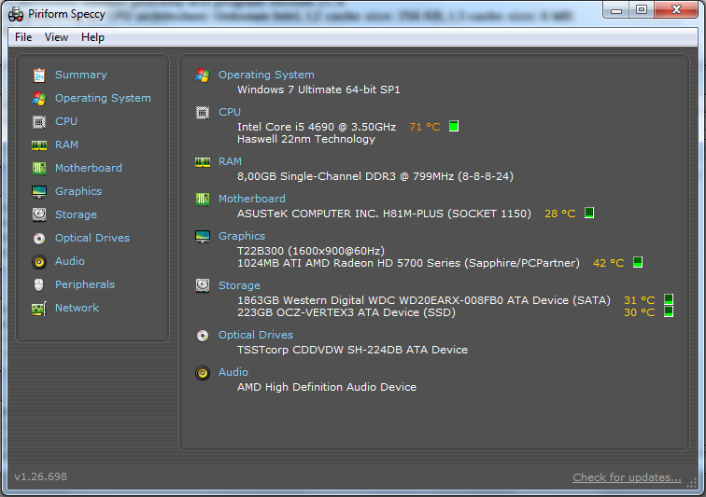The image size is (706, 497).
Task: Open Optical Drives section from sidebar
Action: pos(92,239)
